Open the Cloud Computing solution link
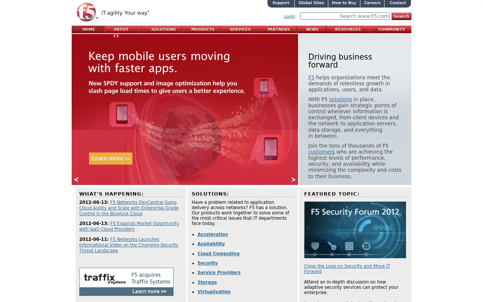Viewport: 483px width, 302px height. [218, 254]
